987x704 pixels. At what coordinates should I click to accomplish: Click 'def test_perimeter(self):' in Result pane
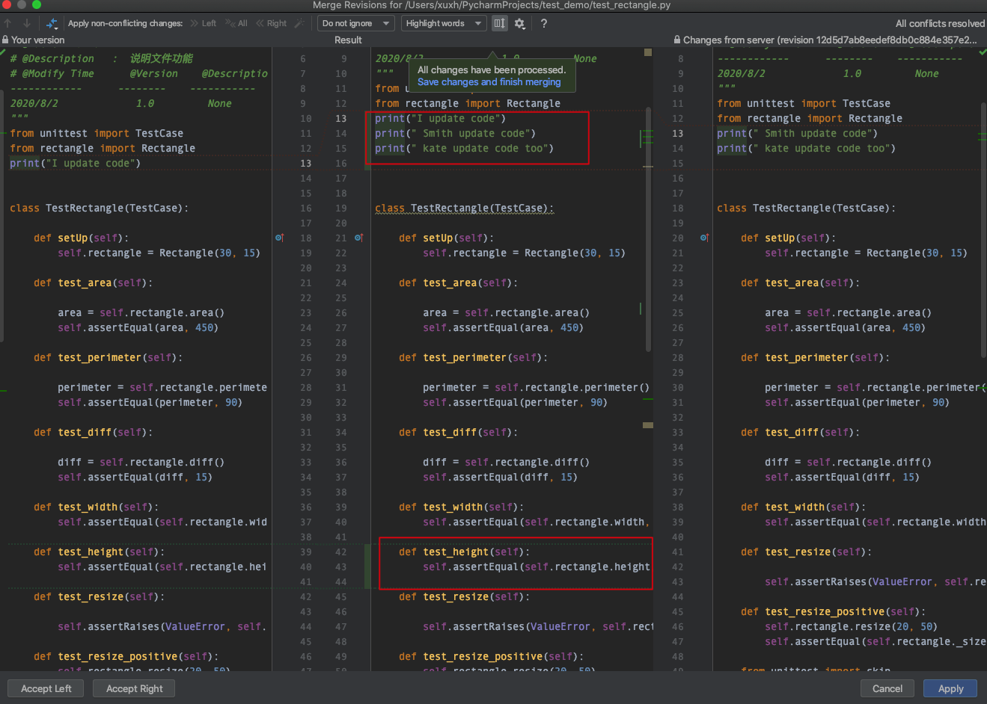473,357
